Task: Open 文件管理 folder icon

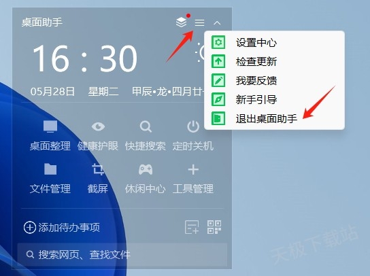Action: pos(50,169)
